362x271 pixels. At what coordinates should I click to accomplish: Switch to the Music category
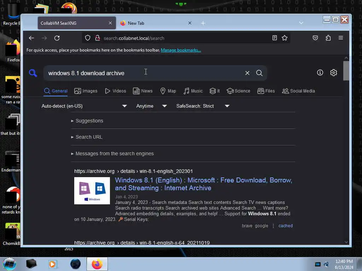193,91
